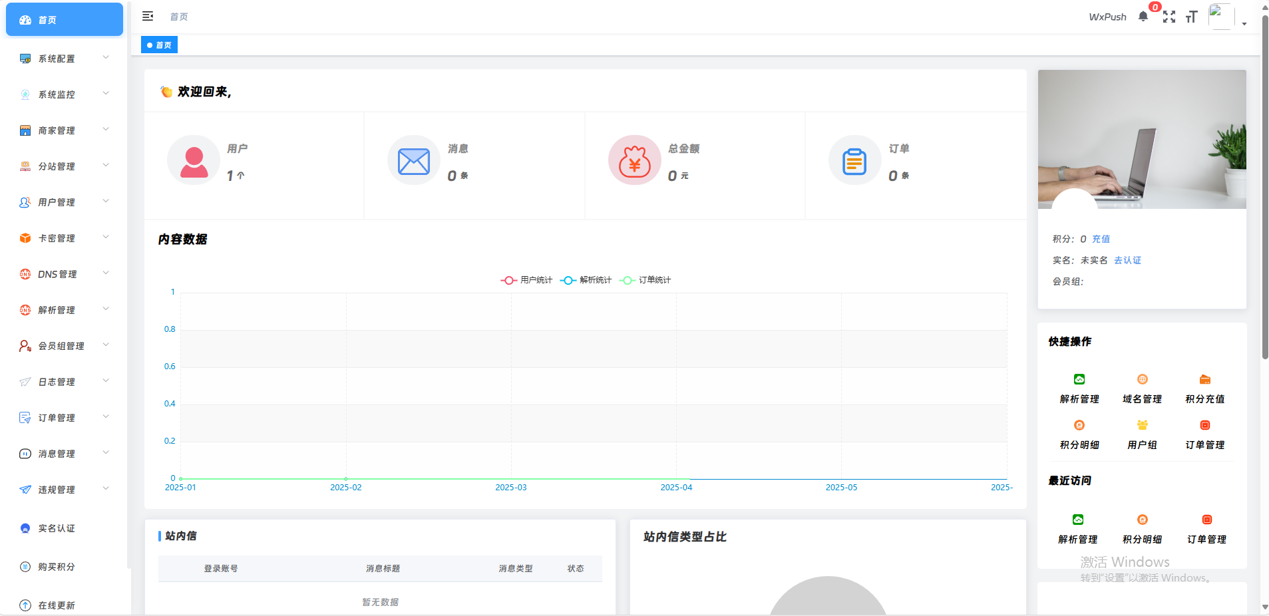Viewport: 1269px width, 616px height.
Task: Expand the 系统配置 menu chevron
Action: [106, 58]
